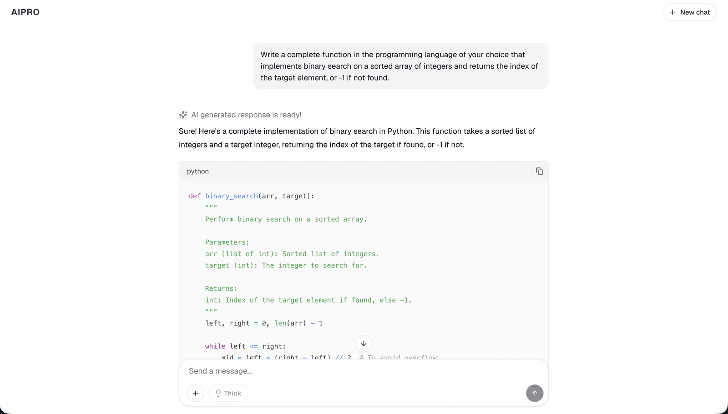Click the 'Sure! Here's a complete implementation' paragraph
Viewport: 728px width, 414px height.
coord(357,138)
